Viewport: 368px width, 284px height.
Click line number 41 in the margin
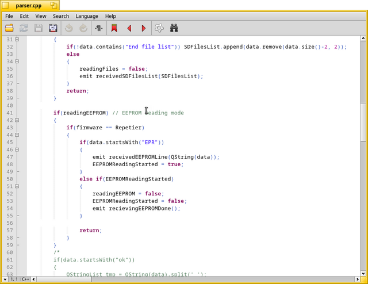coord(10,113)
